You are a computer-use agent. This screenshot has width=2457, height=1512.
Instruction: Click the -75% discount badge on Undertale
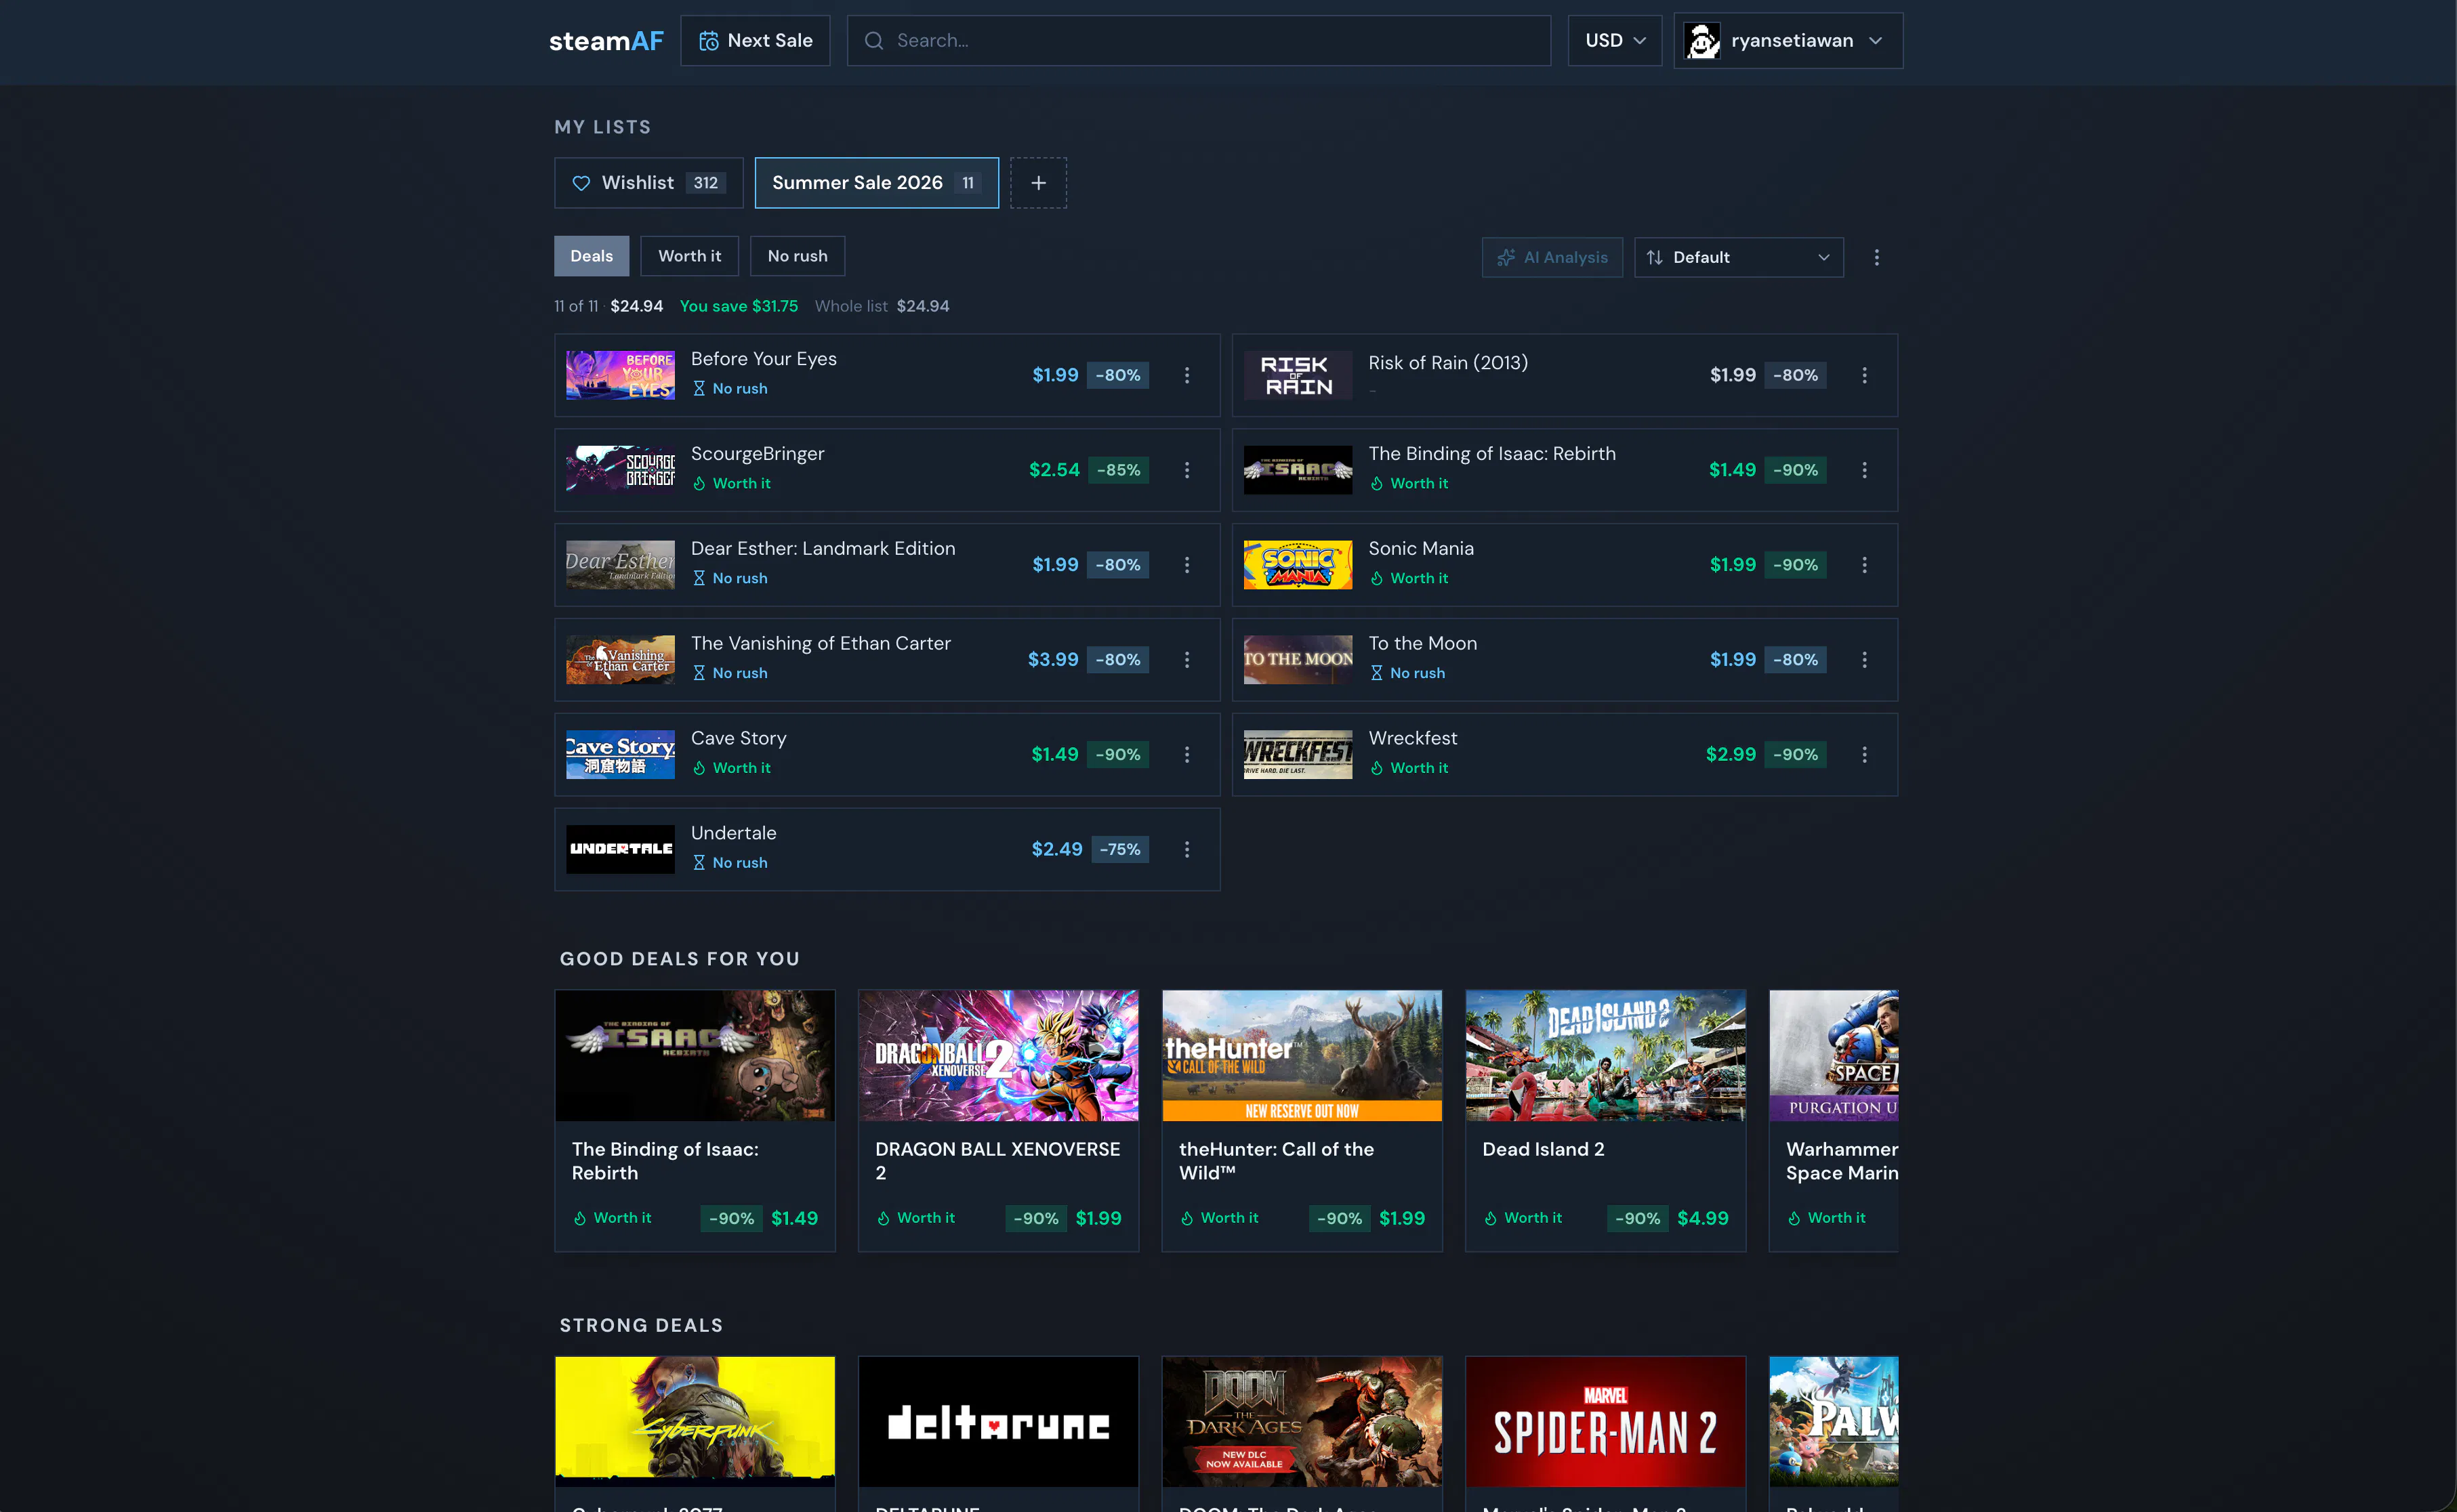point(1120,849)
